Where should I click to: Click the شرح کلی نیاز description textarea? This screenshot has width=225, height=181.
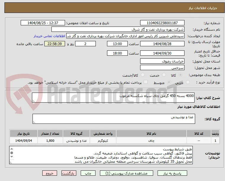click(113, 98)
